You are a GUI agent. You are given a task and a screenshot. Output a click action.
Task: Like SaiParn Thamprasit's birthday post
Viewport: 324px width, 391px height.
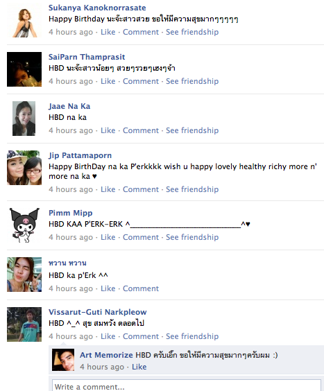tap(108, 81)
